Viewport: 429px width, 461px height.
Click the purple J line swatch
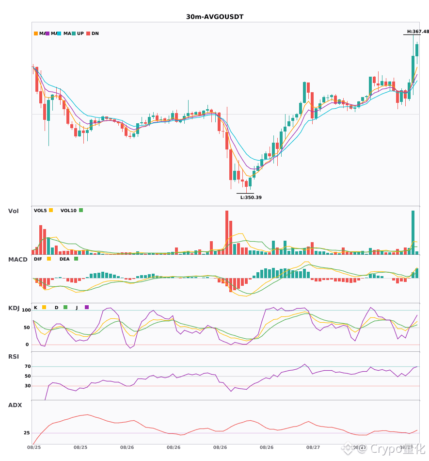click(87, 307)
